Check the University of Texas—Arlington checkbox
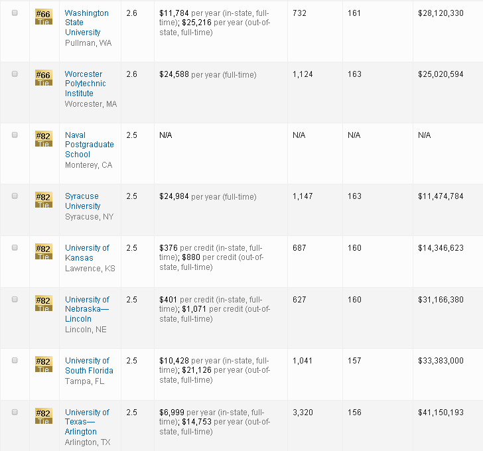The image size is (483, 451). coord(15,413)
